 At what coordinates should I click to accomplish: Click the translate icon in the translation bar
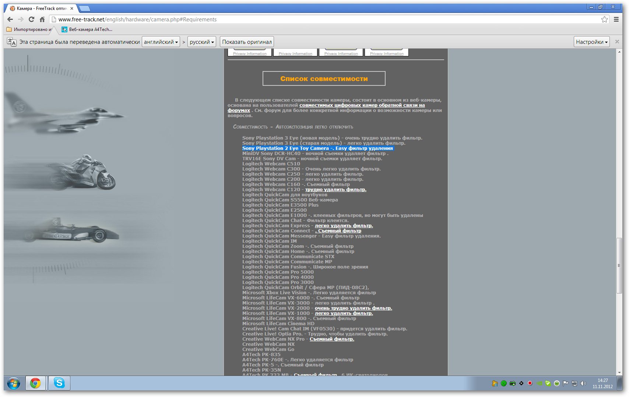point(12,42)
